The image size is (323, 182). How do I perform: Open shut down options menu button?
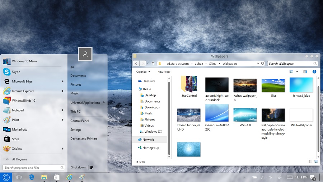pos(91,167)
